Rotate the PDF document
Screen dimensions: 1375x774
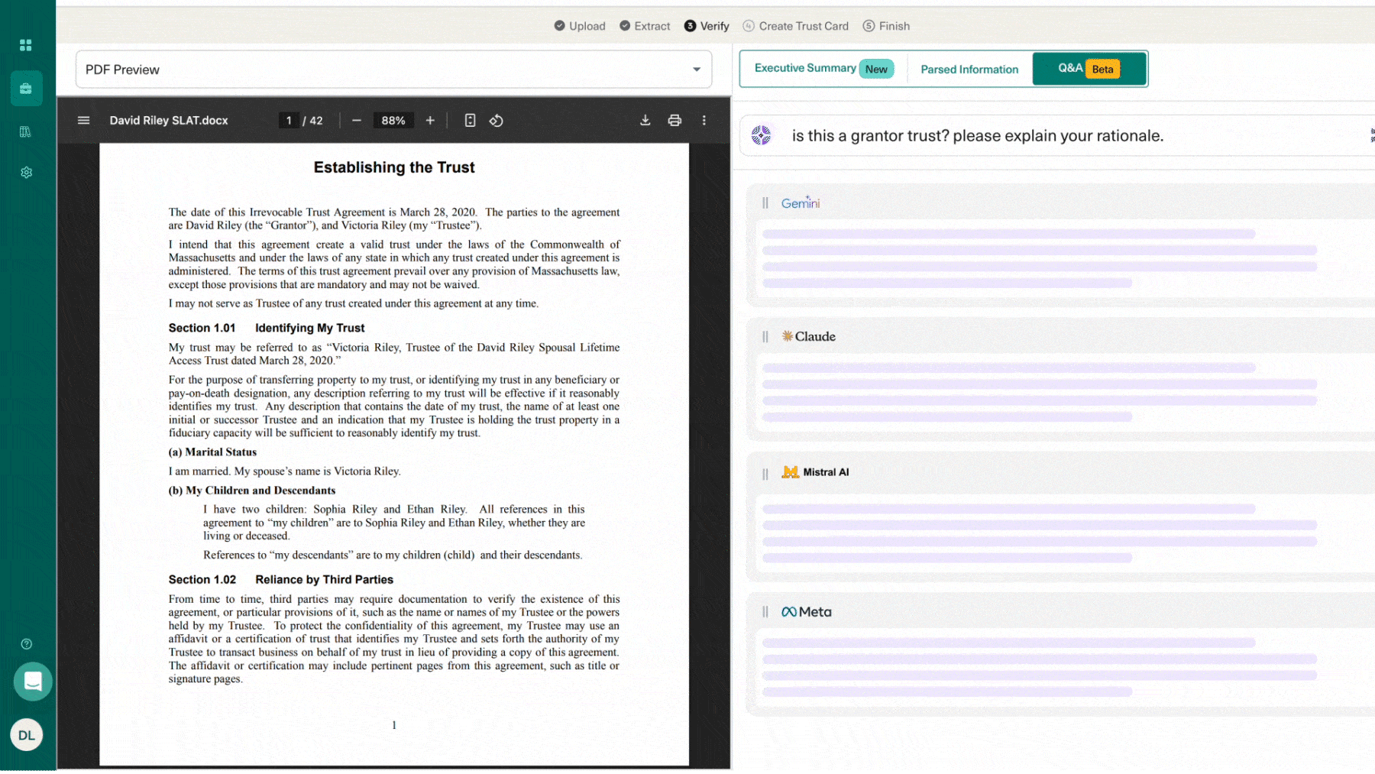pos(497,121)
